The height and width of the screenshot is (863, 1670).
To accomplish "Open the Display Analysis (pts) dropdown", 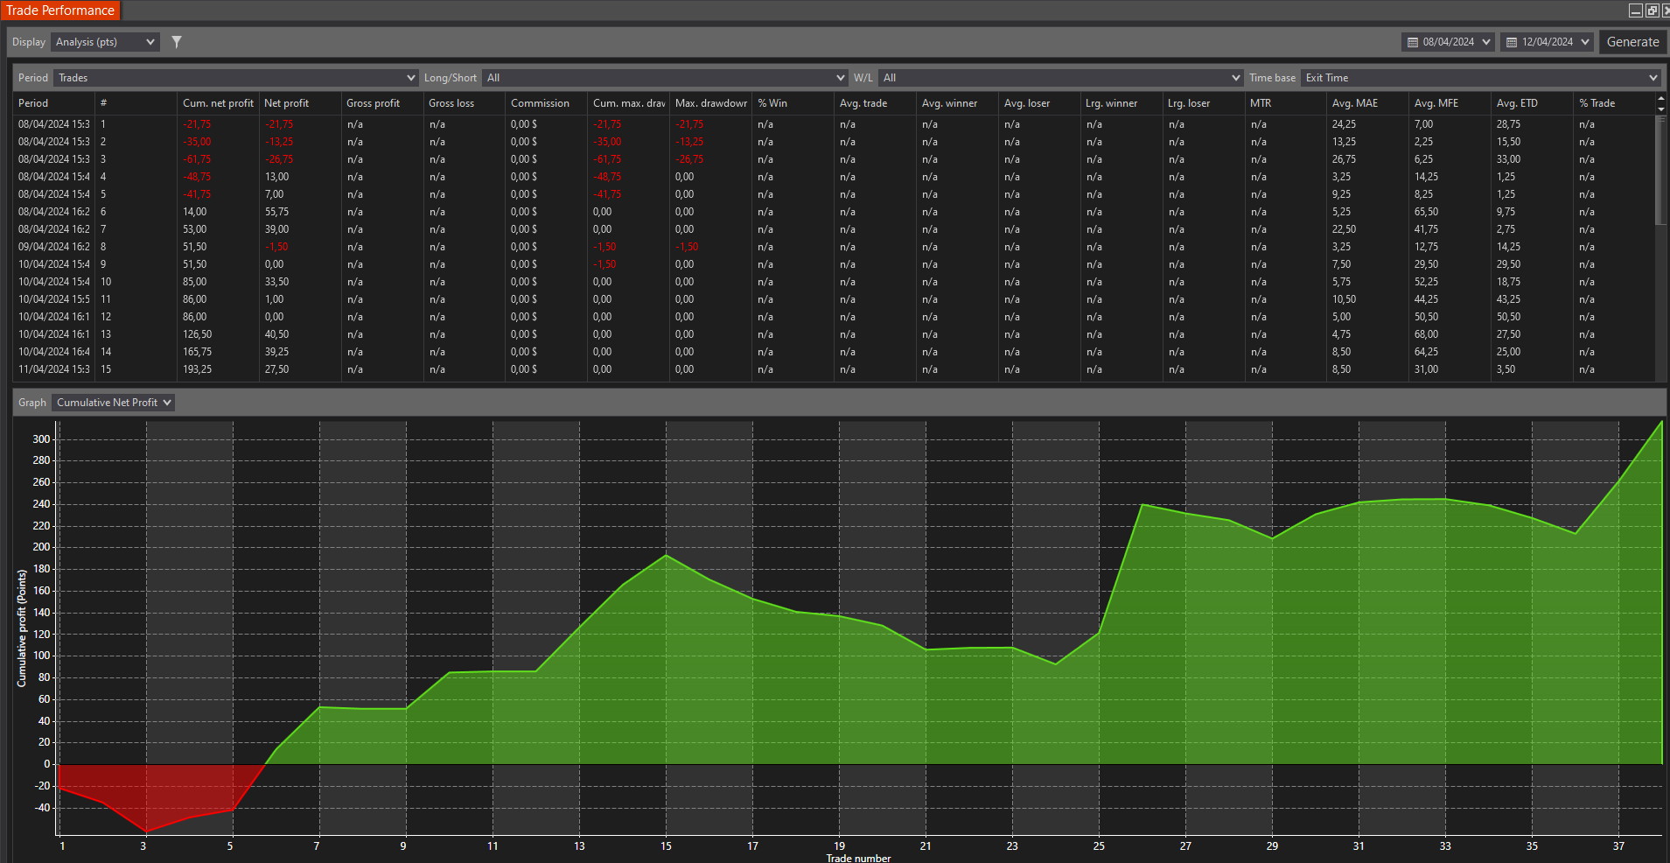I will pos(105,42).
